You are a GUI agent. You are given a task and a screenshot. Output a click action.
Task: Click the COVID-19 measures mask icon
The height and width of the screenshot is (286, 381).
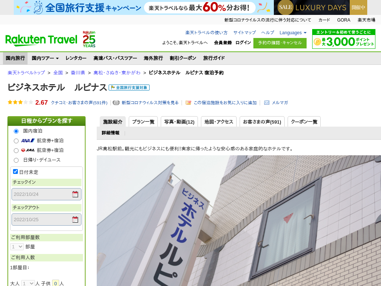(116, 103)
